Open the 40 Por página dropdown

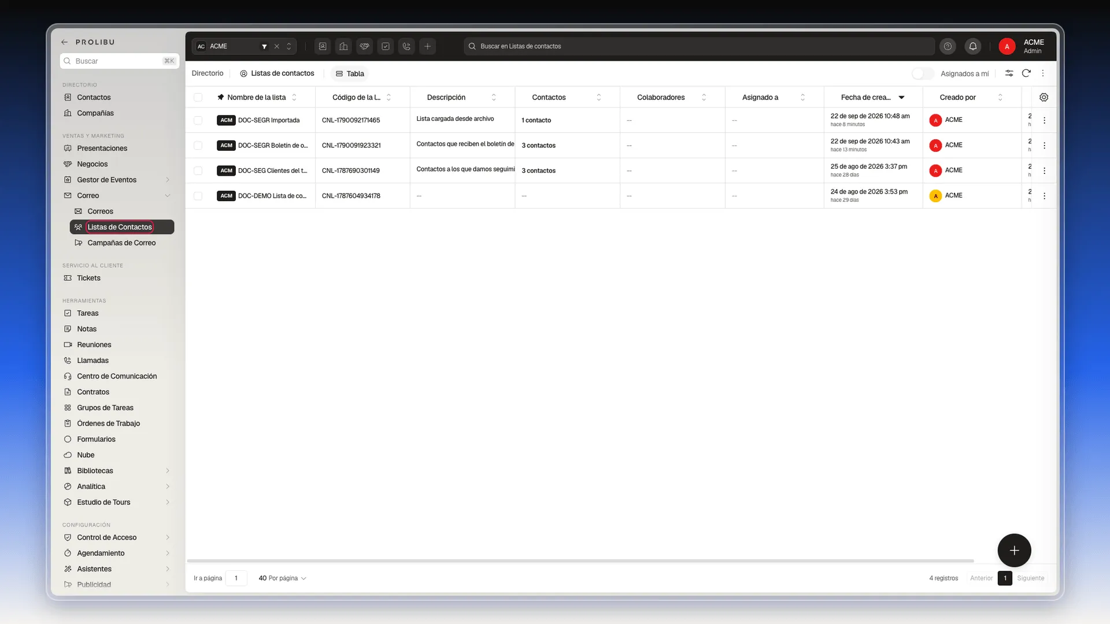pyautogui.click(x=282, y=578)
